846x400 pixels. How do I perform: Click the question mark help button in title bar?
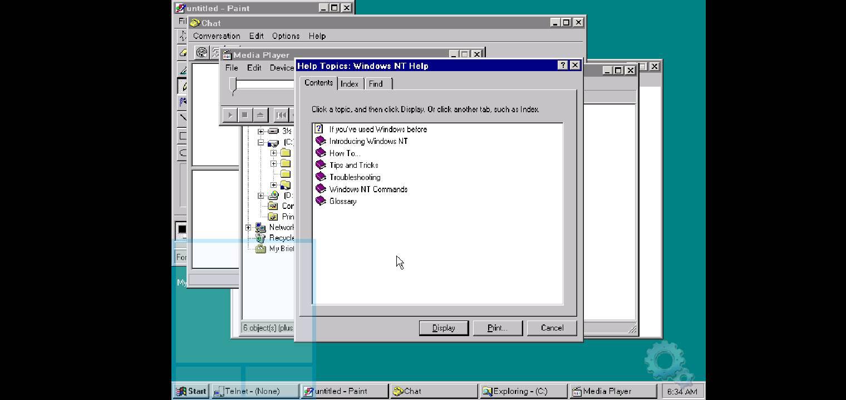tap(563, 66)
